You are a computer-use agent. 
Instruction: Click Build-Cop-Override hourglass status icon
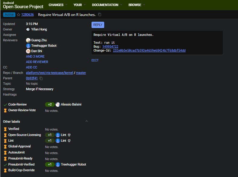coord(5,170)
